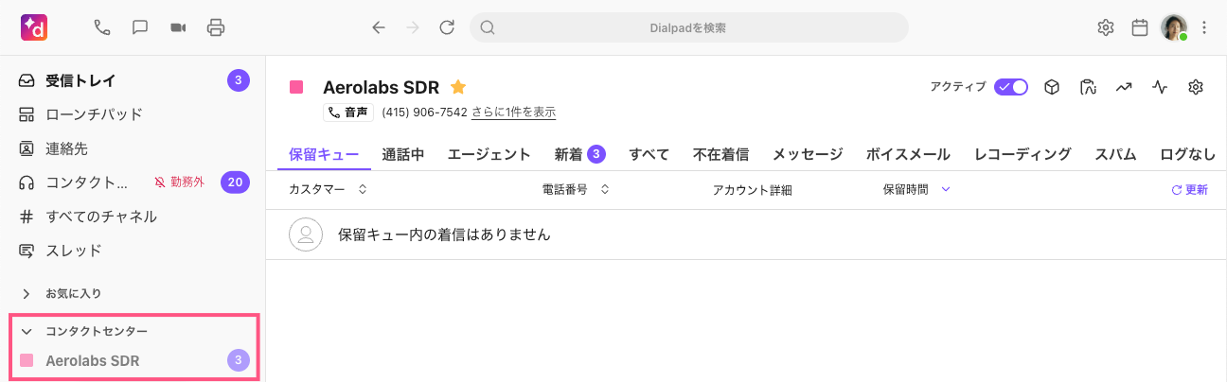Switch to 保留キュー tab
Image resolution: width=1227 pixels, height=382 pixels.
324,154
